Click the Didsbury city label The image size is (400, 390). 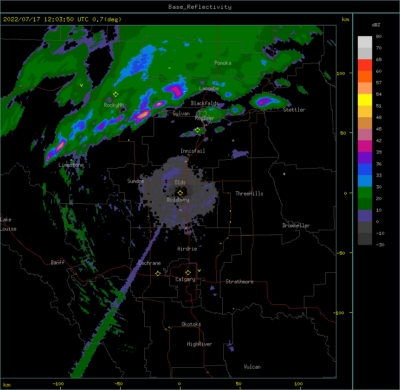pyautogui.click(x=178, y=200)
